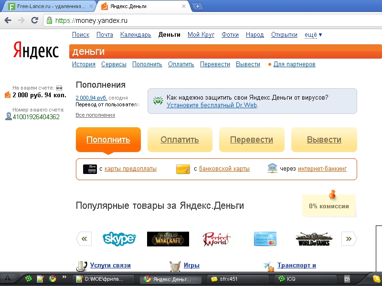Open the карты предоплаты link
Image resolution: width=382 pixels, height=286 pixels.
[x=130, y=169]
